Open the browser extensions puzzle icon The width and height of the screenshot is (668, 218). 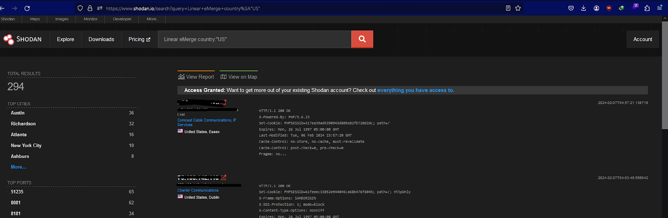point(647,8)
